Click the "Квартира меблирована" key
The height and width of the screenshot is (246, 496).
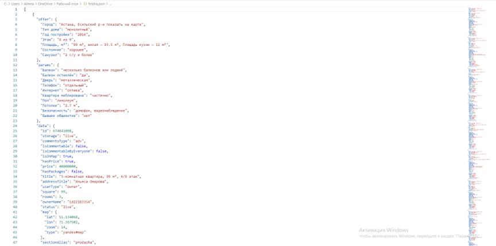(63, 95)
